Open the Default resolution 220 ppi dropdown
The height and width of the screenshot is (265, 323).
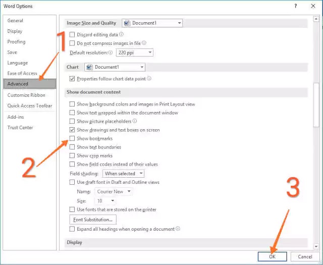point(135,52)
